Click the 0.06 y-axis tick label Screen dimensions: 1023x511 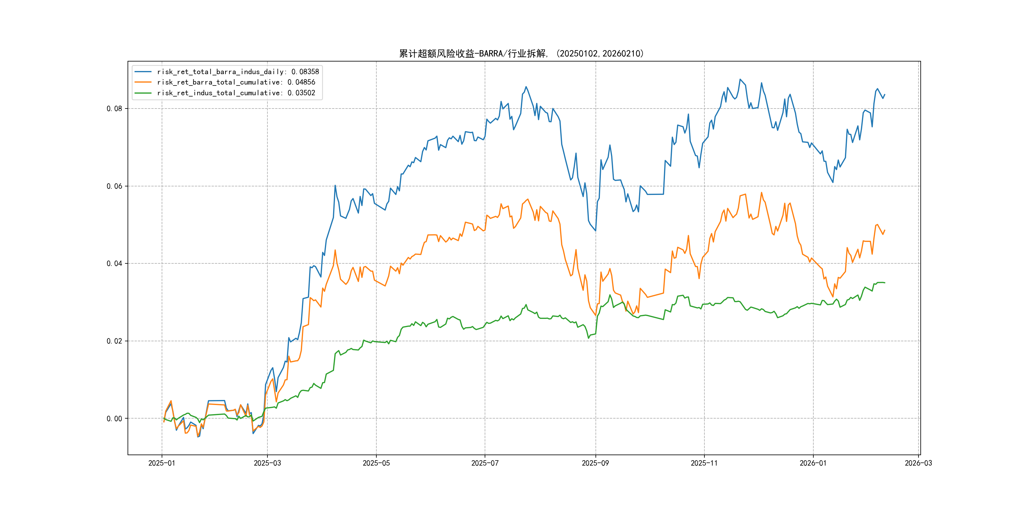114,186
